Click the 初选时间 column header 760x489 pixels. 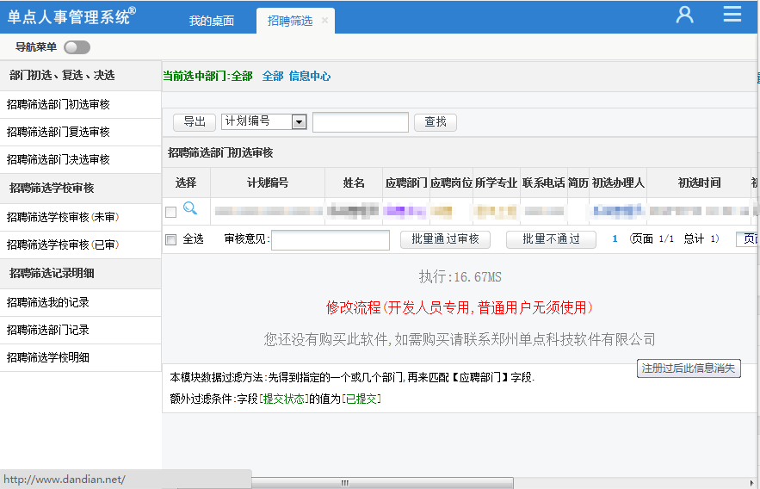(699, 183)
